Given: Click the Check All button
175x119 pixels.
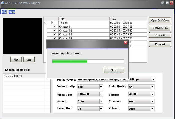Looking at the screenshot, I should pyautogui.click(x=160, y=35).
